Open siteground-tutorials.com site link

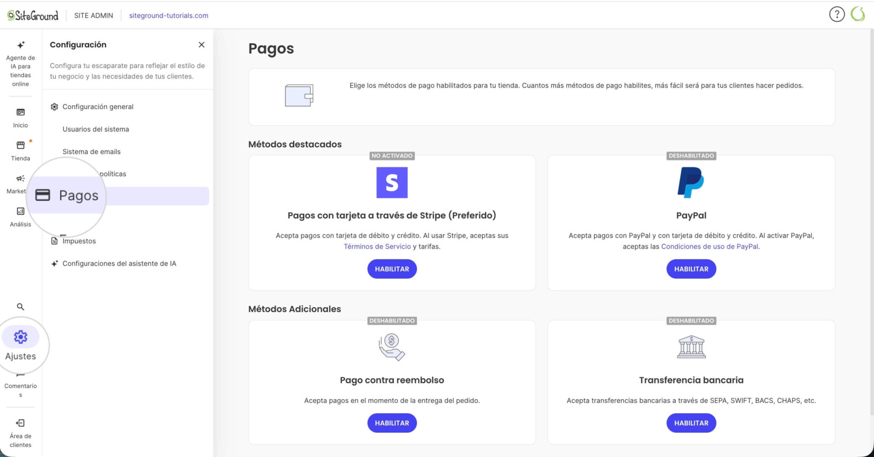click(x=169, y=15)
